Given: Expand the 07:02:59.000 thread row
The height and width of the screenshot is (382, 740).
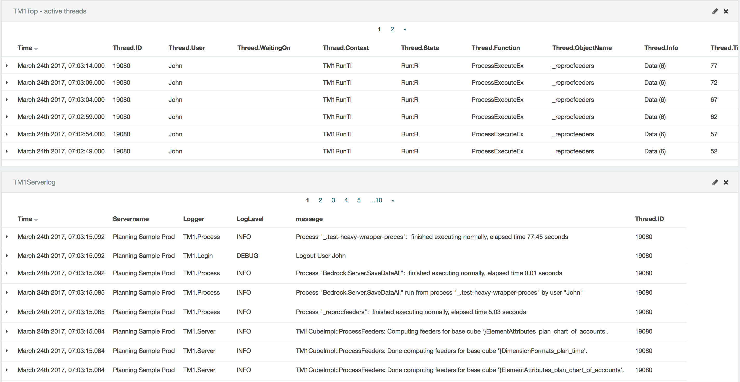Looking at the screenshot, I should 6,117.
